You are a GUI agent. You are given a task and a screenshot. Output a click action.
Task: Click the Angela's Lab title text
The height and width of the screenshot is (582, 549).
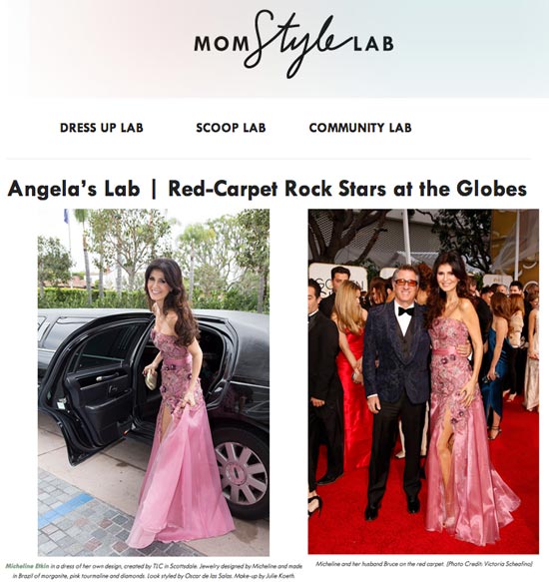coord(74,189)
